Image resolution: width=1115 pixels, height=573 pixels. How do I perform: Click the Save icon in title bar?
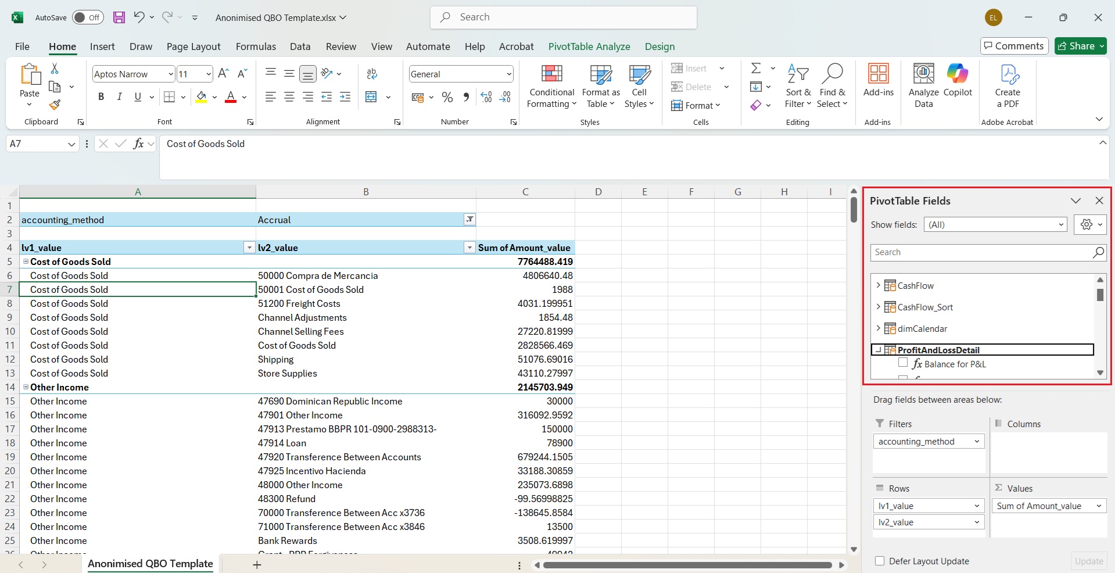click(119, 17)
